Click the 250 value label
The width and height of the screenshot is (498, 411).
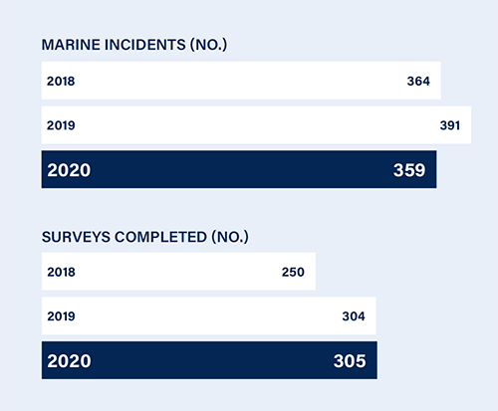point(293,272)
